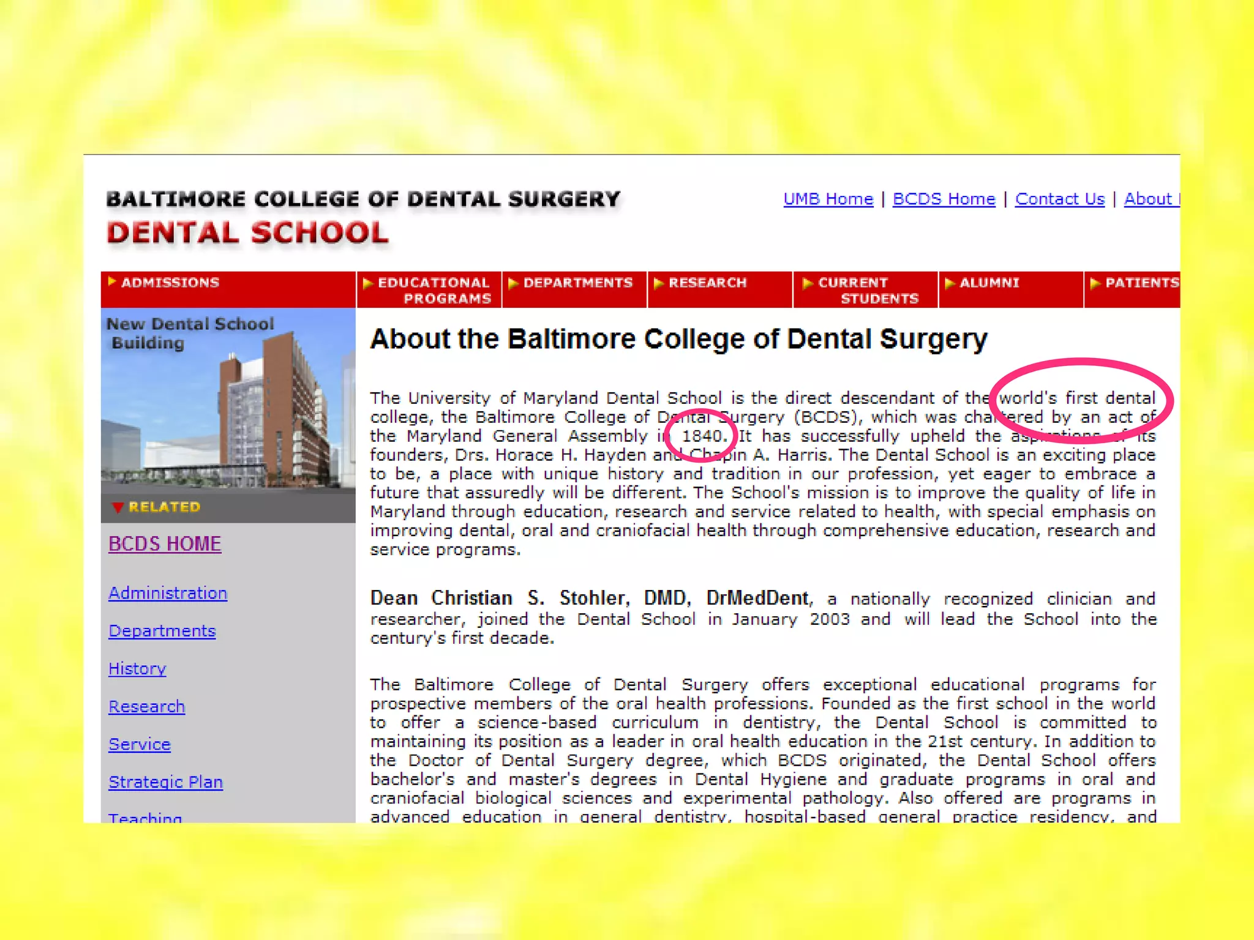Open the Departments sidebar link
Screen dimensions: 1254x940
click(162, 631)
